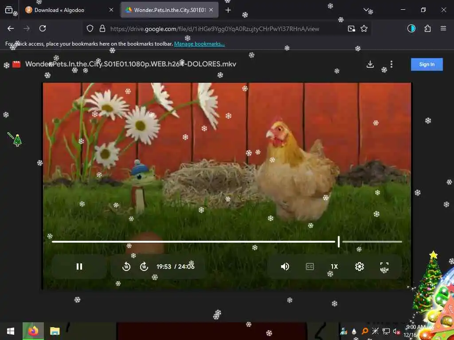Click the video progress bar handle
Viewport: 454px width, 340px height.
(x=338, y=241)
